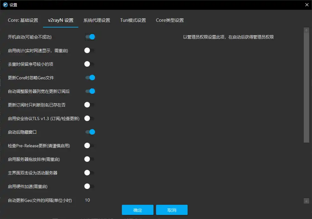
Task: Disable 开机启动(可能会不成功) switch
Action: click(90, 37)
